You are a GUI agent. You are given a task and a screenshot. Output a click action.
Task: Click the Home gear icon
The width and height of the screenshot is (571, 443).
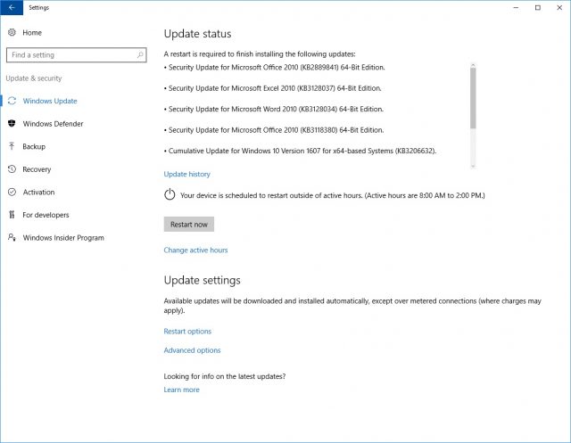12,32
